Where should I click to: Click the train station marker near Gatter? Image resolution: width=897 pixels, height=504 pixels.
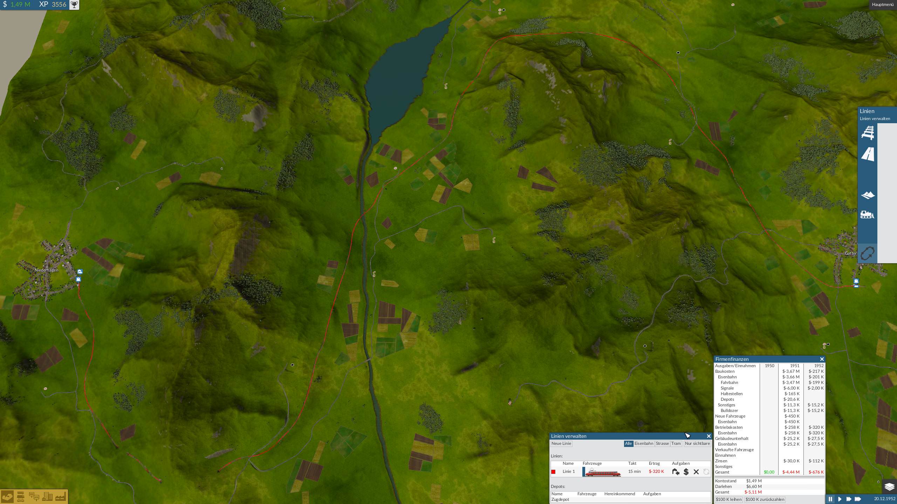point(856,281)
